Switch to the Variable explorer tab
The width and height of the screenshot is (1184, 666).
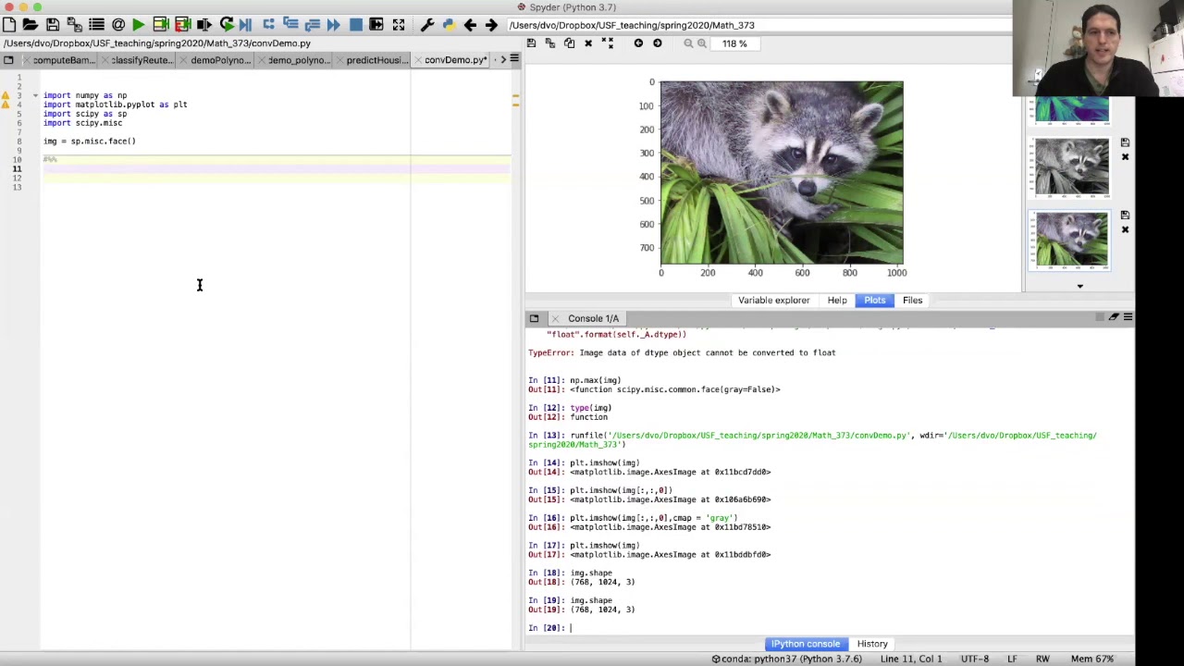(x=773, y=301)
